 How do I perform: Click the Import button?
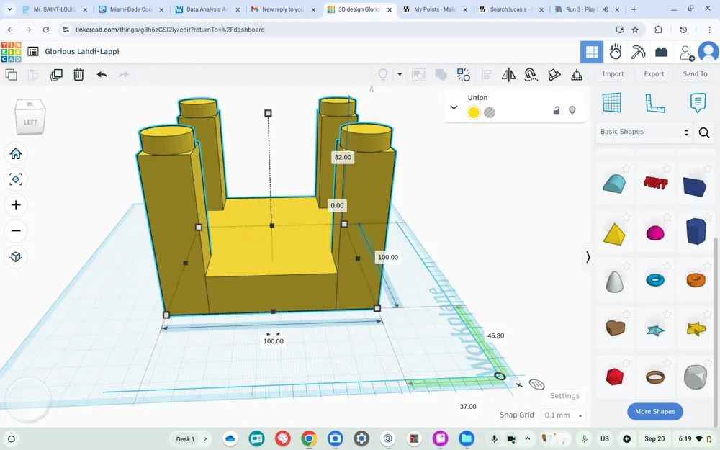[x=613, y=74]
